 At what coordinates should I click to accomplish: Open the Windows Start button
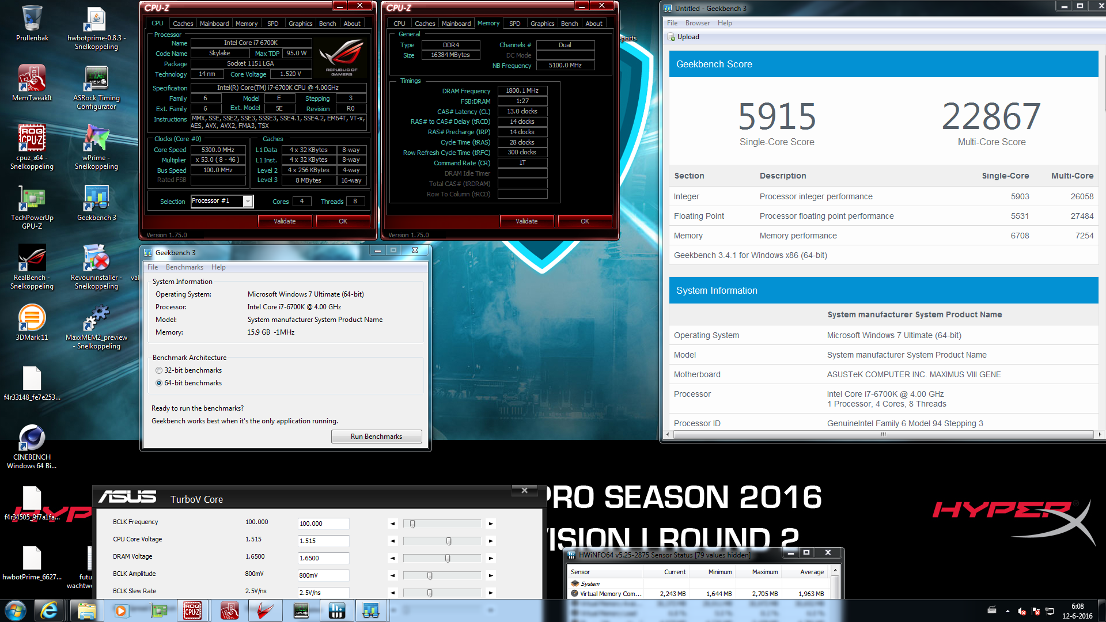[x=16, y=610]
